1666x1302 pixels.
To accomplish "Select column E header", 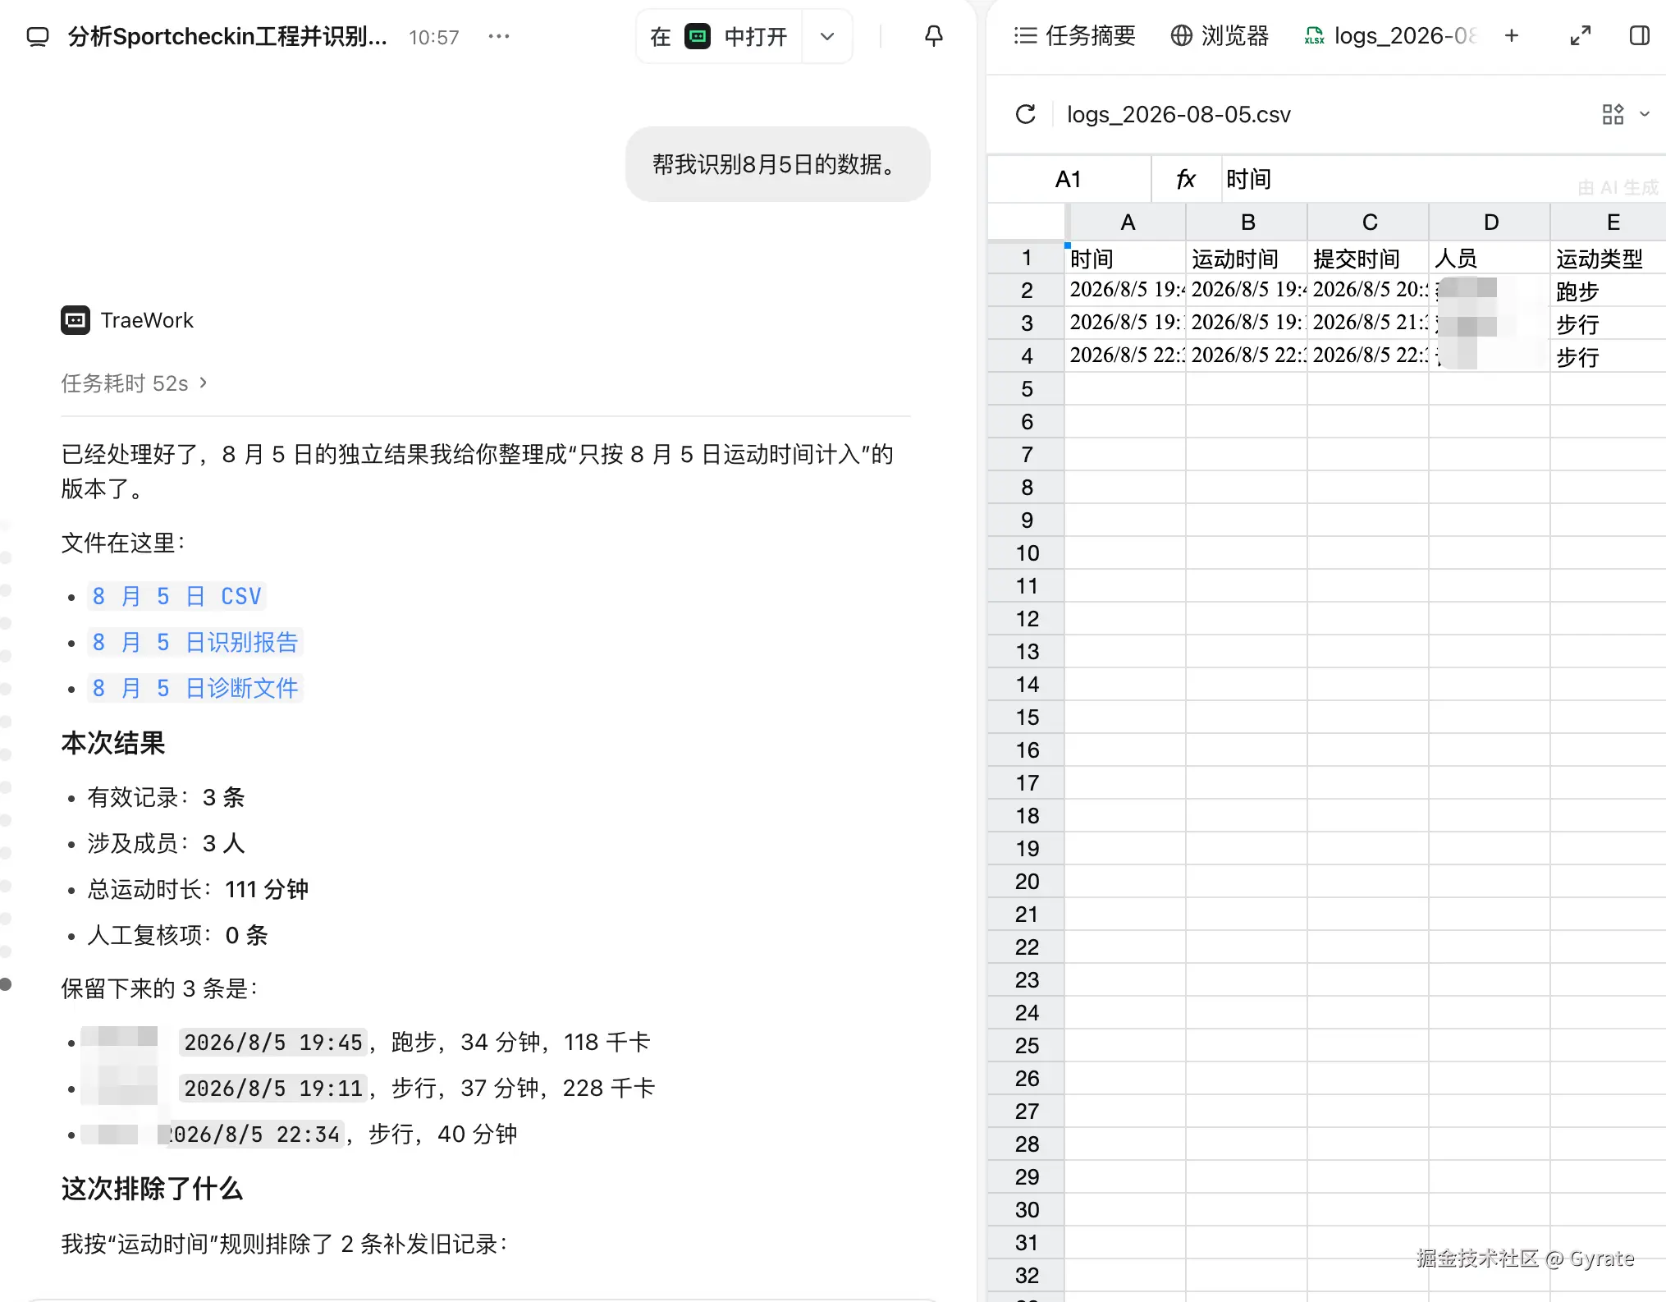I will (1610, 222).
